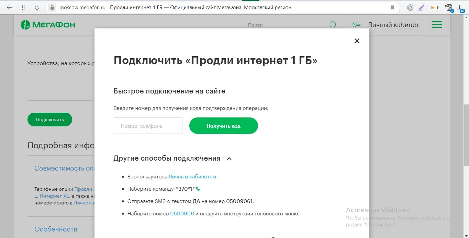Click Личный кабинет in the header
This screenshot has height=238, width=469.
click(393, 25)
